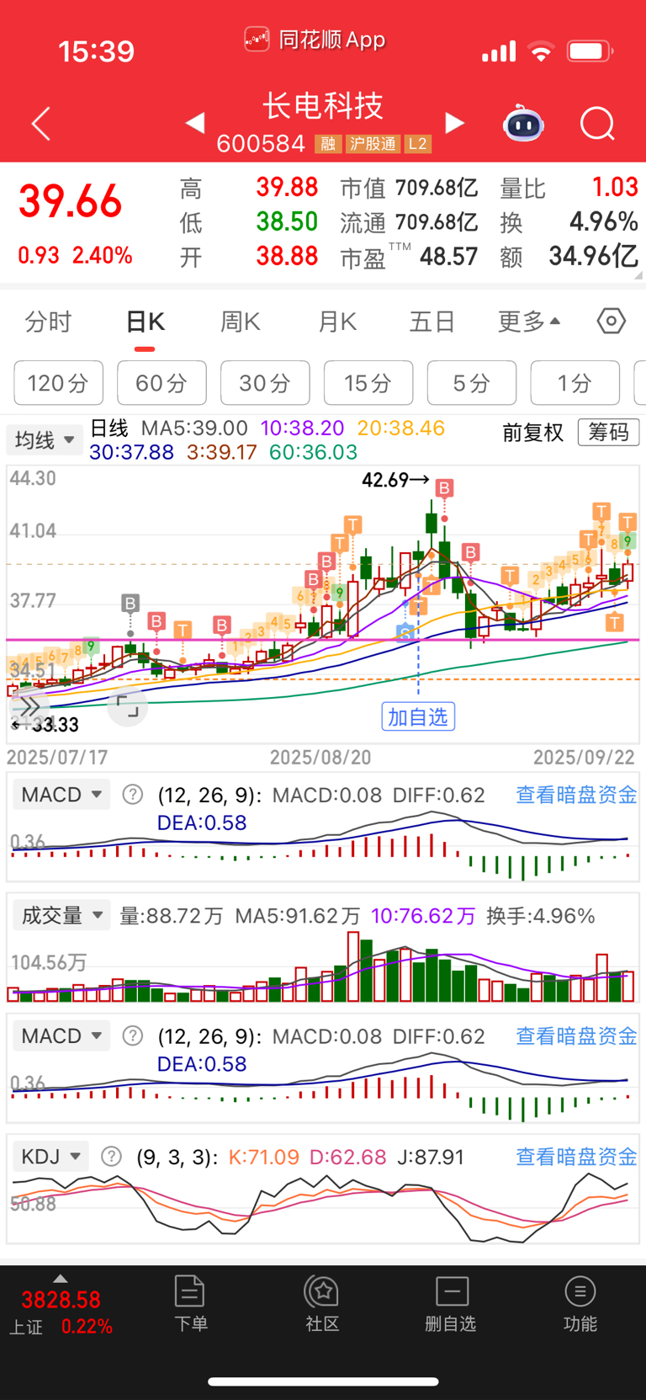Open help icon beside second MACD
Image resolution: width=646 pixels, height=1400 pixels.
pos(133,1035)
